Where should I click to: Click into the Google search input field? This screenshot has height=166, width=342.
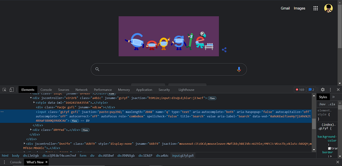pyautogui.click(x=168, y=69)
